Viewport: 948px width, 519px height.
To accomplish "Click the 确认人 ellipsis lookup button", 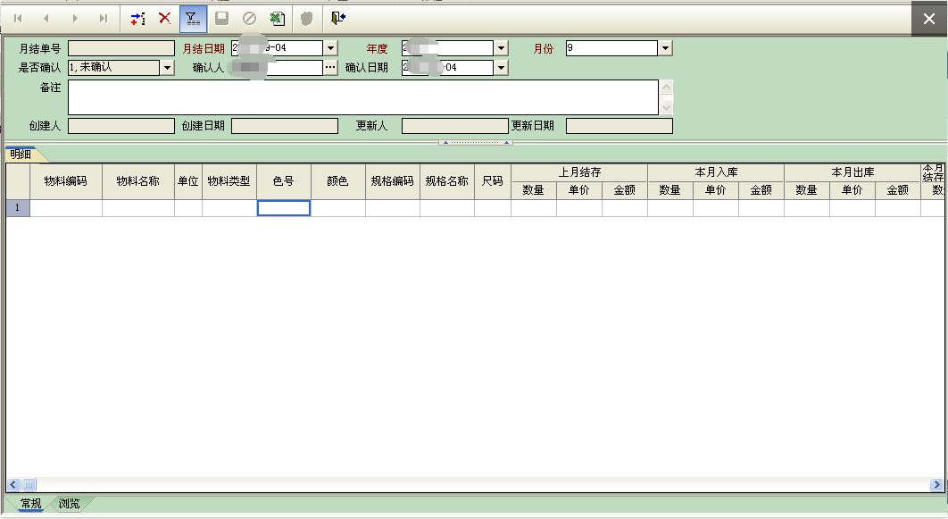I will (x=330, y=68).
